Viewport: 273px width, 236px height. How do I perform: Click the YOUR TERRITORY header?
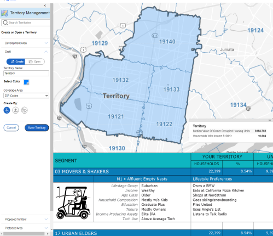click(x=222, y=157)
